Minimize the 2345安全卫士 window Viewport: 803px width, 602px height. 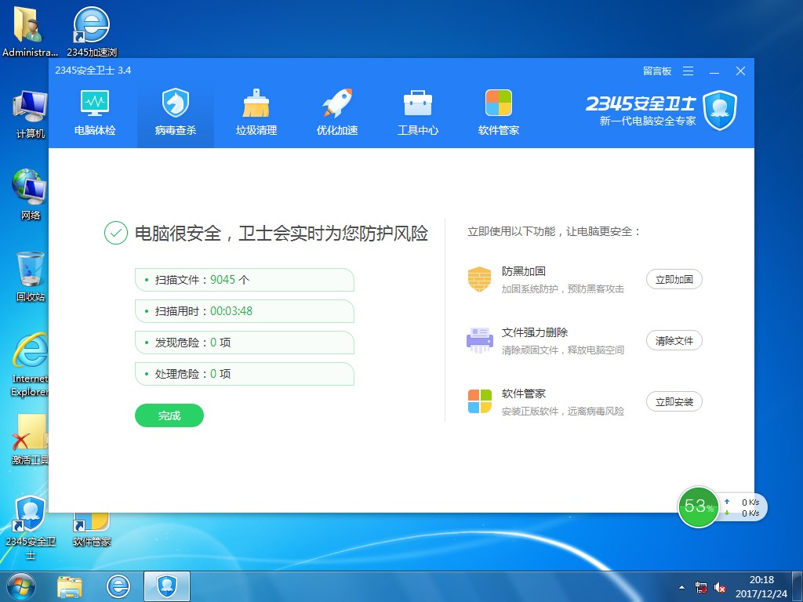(x=714, y=71)
